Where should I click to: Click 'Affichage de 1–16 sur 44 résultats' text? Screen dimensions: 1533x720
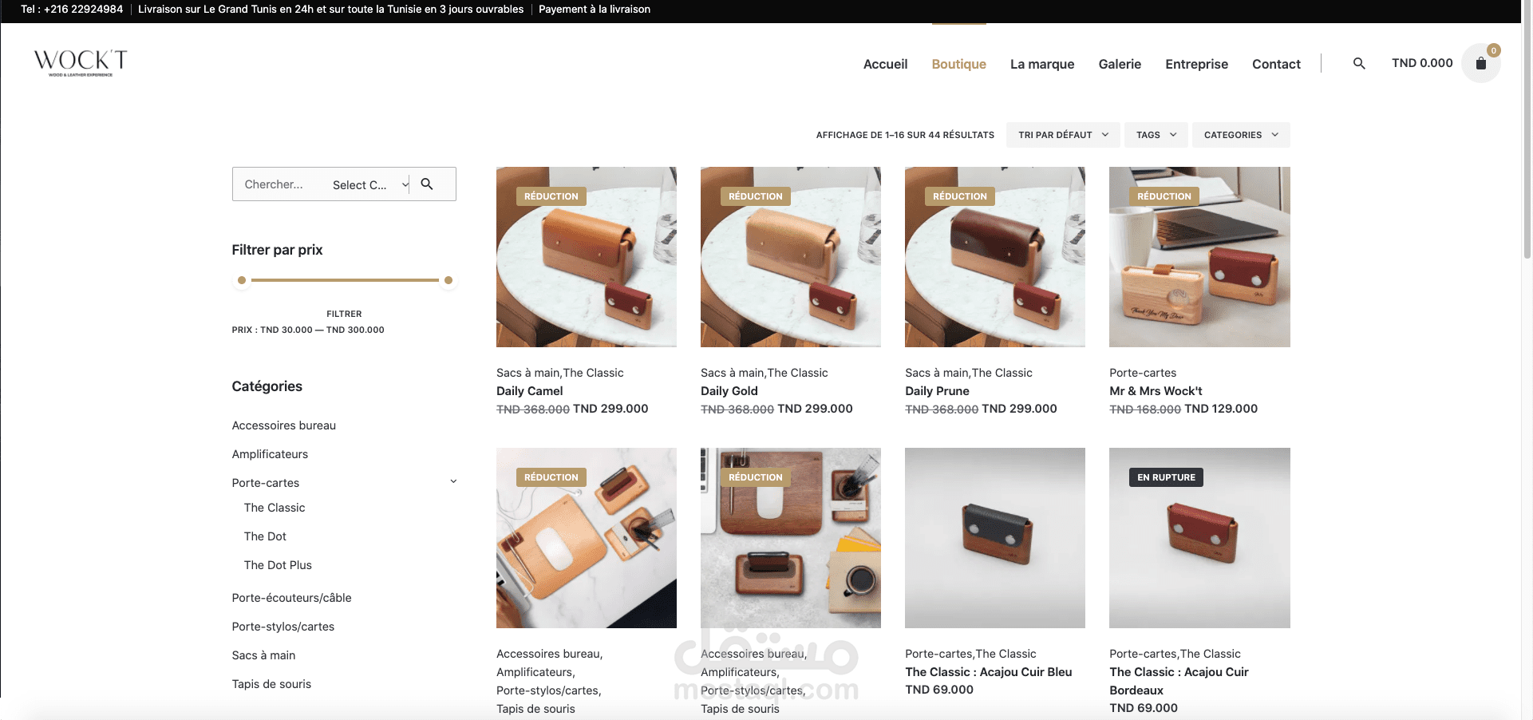click(x=905, y=135)
